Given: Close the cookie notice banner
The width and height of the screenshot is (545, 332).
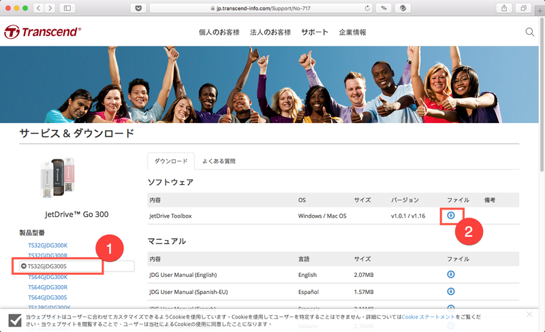Looking at the screenshot, I should pos(529,314).
